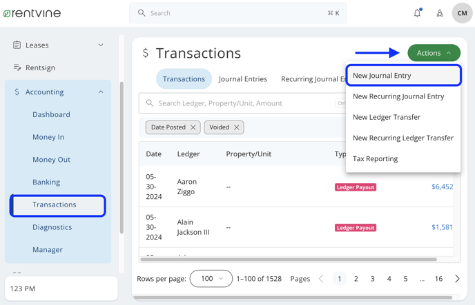Screen dimensions: 475x305
Task: Jump to page 16 in pagination
Action: [438, 279]
